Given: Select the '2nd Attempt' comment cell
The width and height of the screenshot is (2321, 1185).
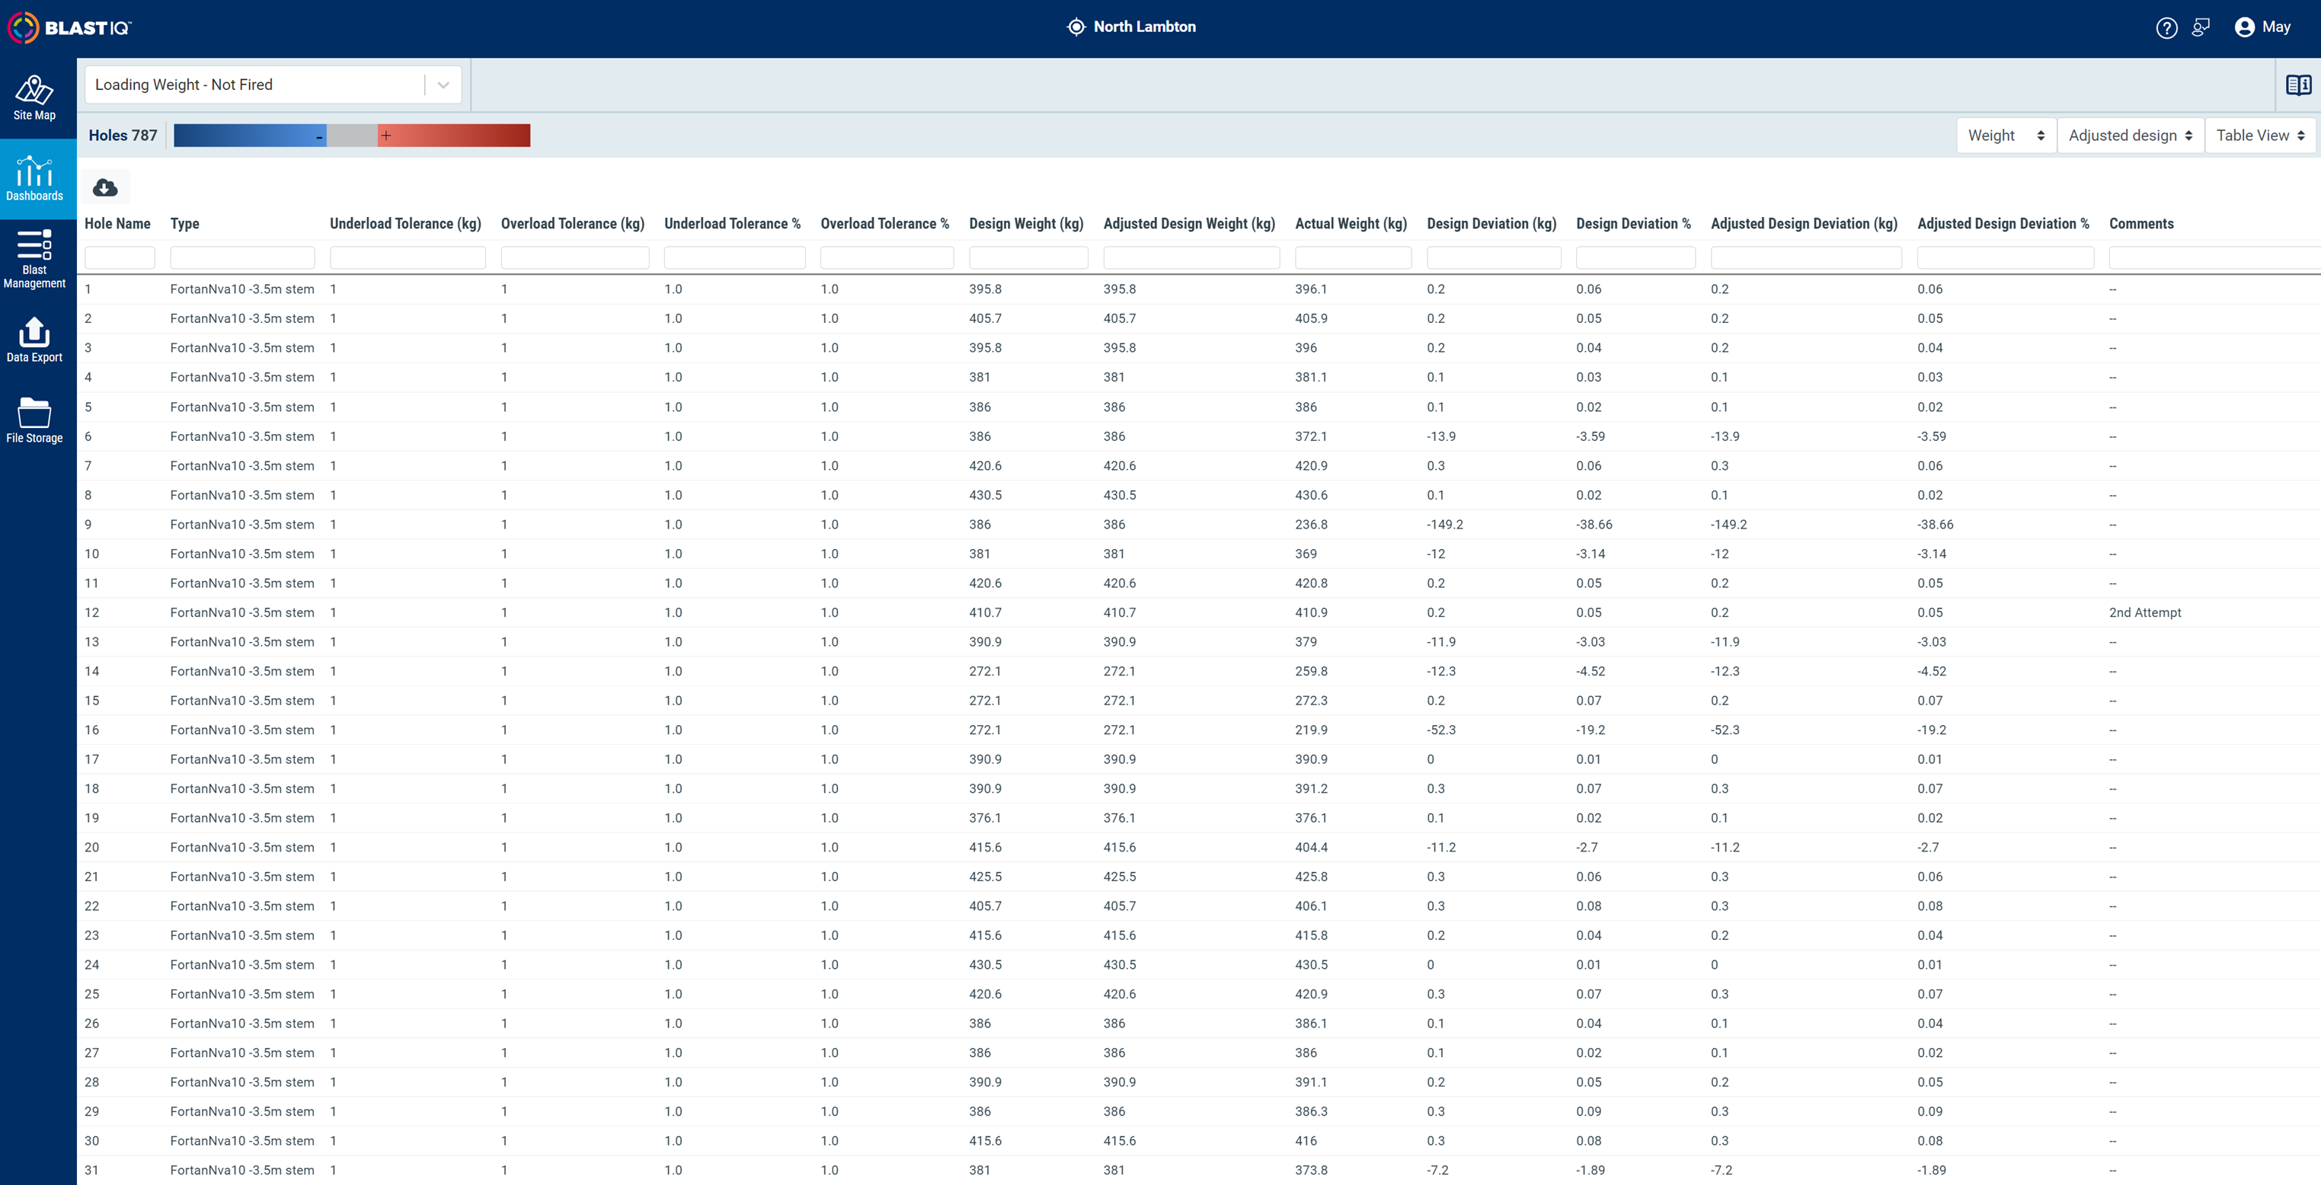Looking at the screenshot, I should pos(2144,613).
